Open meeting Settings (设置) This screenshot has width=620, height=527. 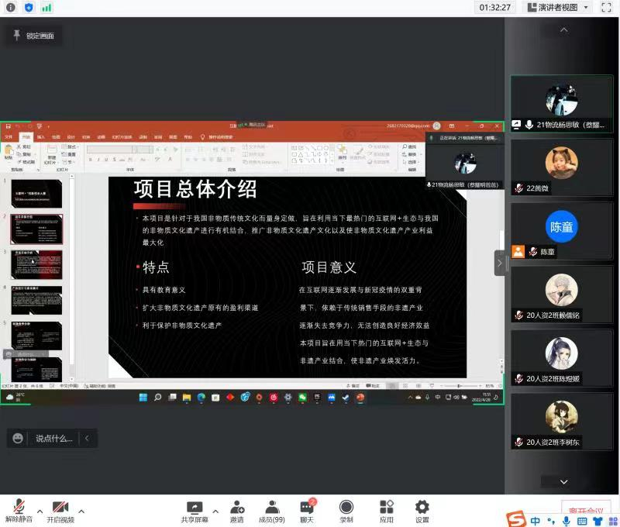tap(422, 508)
